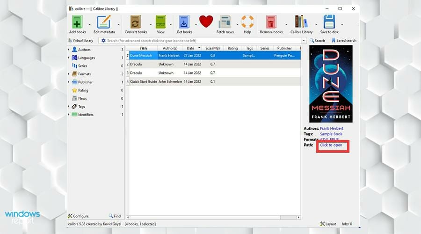Click the Sample Book tag link
Viewport: 421px width, 234px height.
point(331,134)
